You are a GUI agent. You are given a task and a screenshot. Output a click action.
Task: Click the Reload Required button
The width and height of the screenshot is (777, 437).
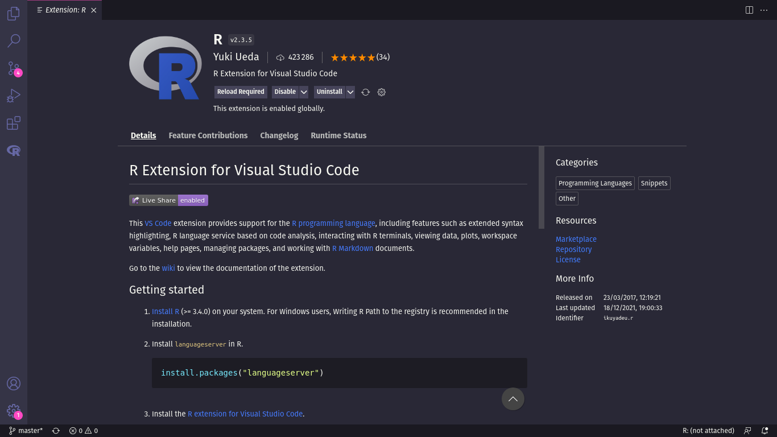[240, 92]
